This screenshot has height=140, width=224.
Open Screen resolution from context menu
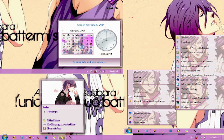tap(152, 113)
